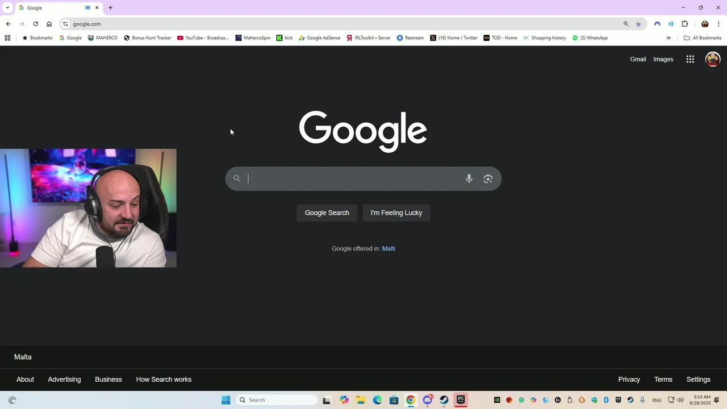Open How Search works link
Image resolution: width=727 pixels, height=409 pixels.
tap(164, 379)
